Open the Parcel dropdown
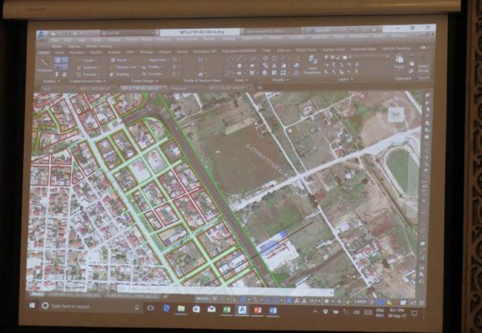The height and width of the screenshot is (333, 482). (x=120, y=60)
